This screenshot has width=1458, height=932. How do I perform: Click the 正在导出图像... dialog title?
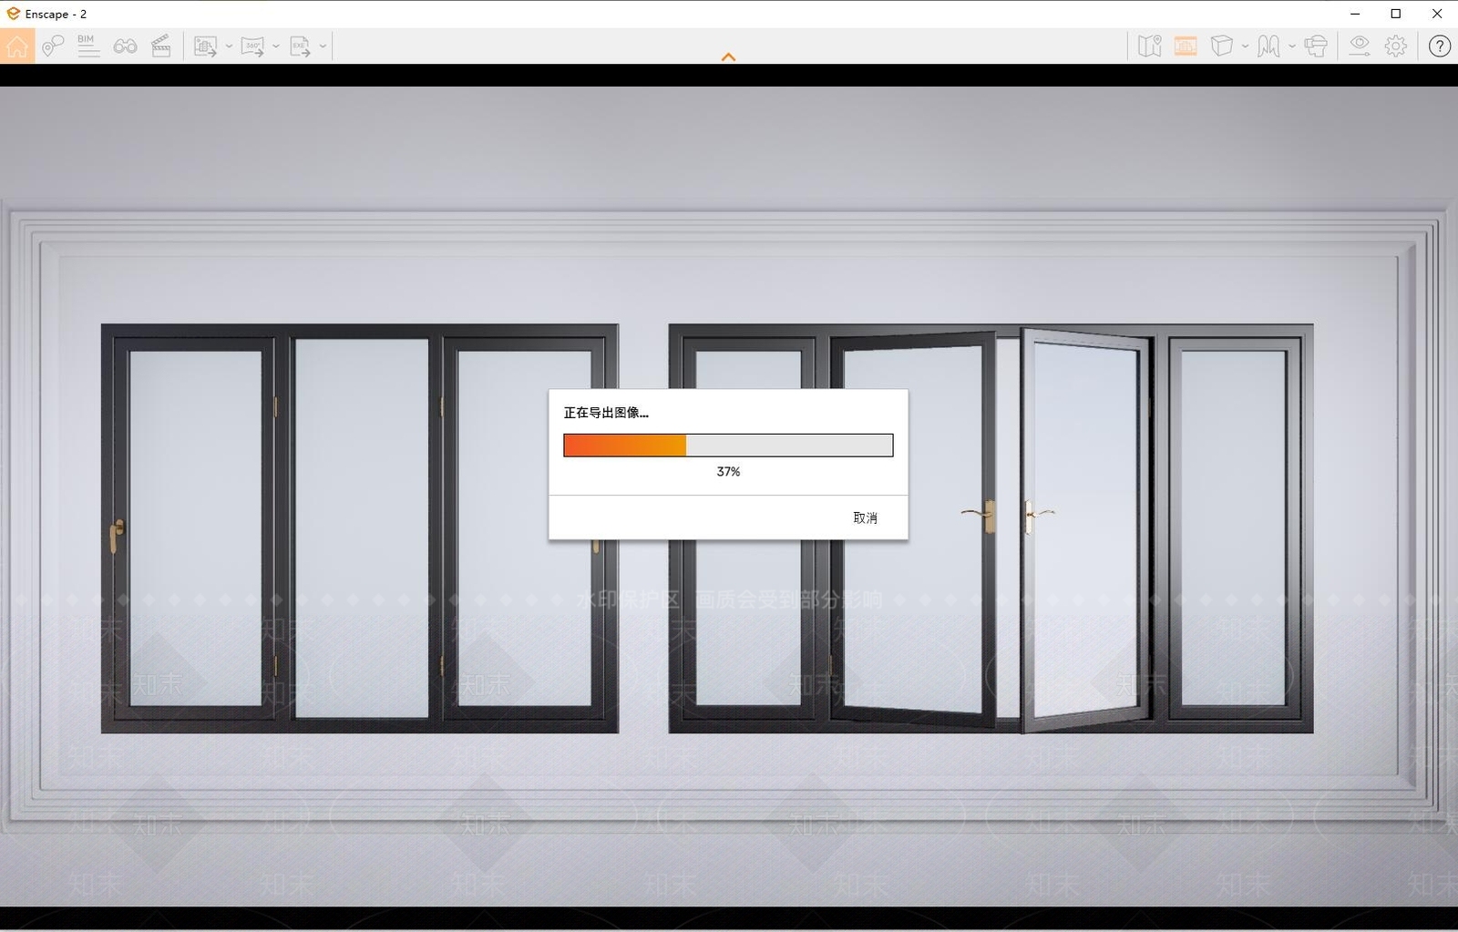606,413
